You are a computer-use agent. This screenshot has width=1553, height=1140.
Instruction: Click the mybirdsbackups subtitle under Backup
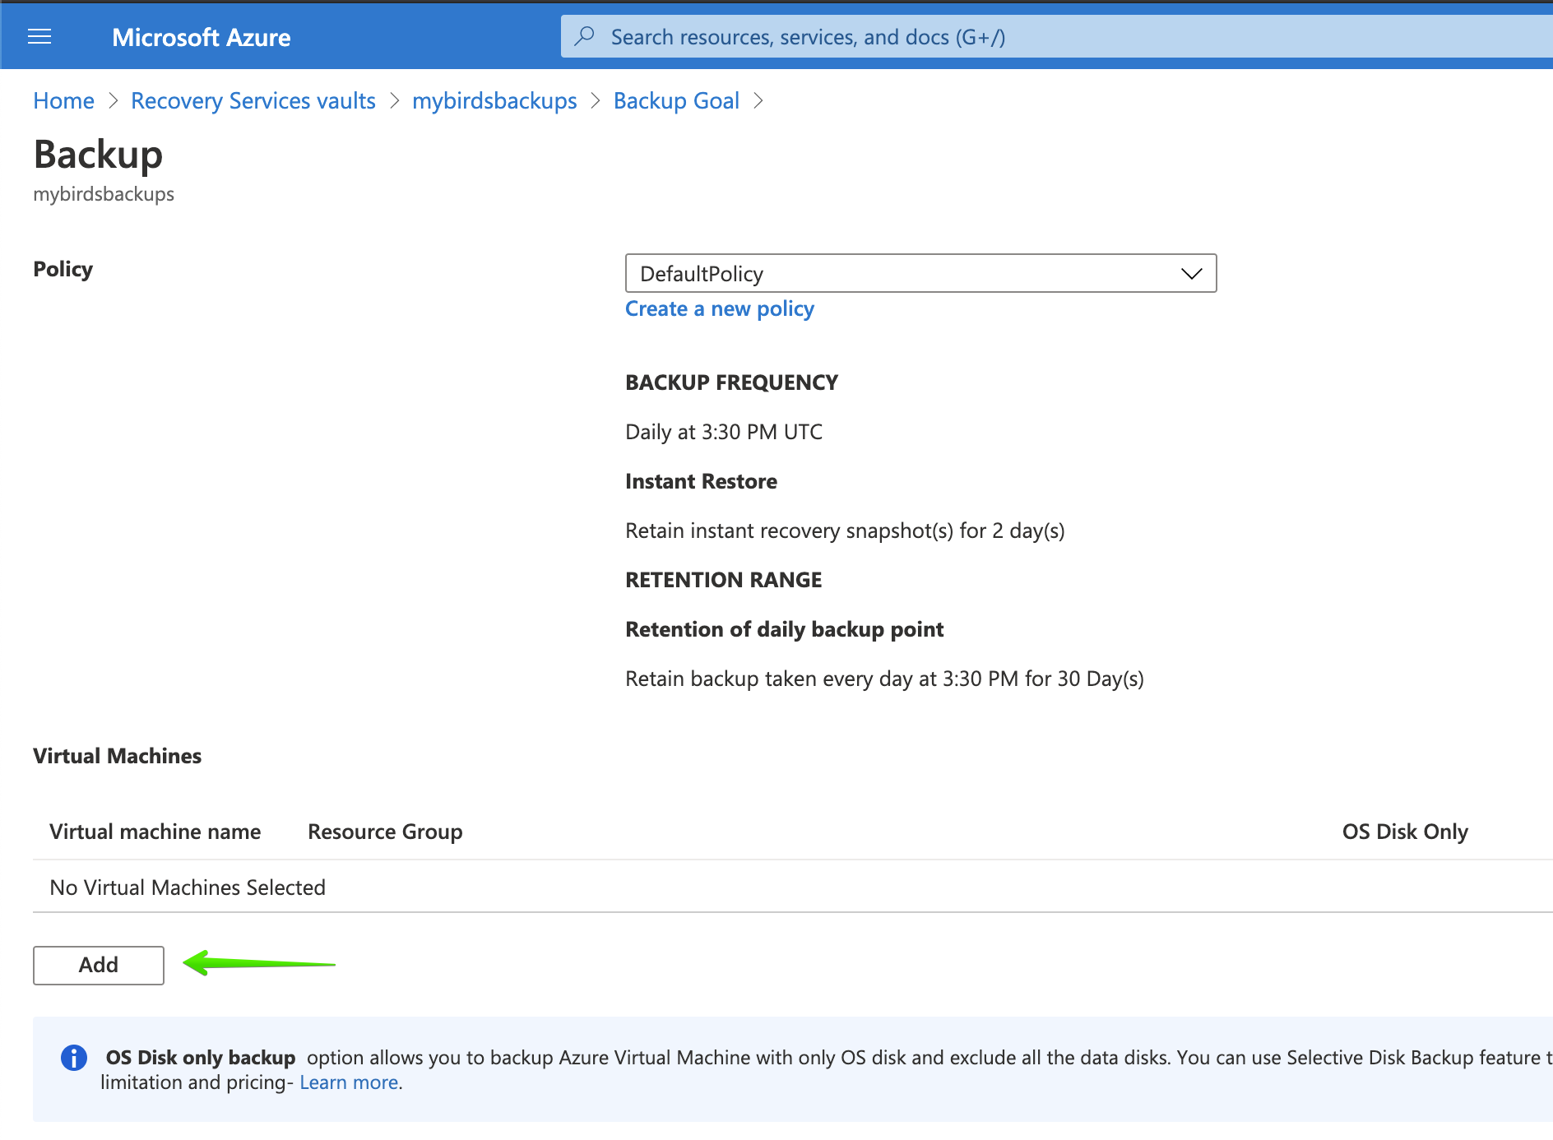tap(104, 194)
